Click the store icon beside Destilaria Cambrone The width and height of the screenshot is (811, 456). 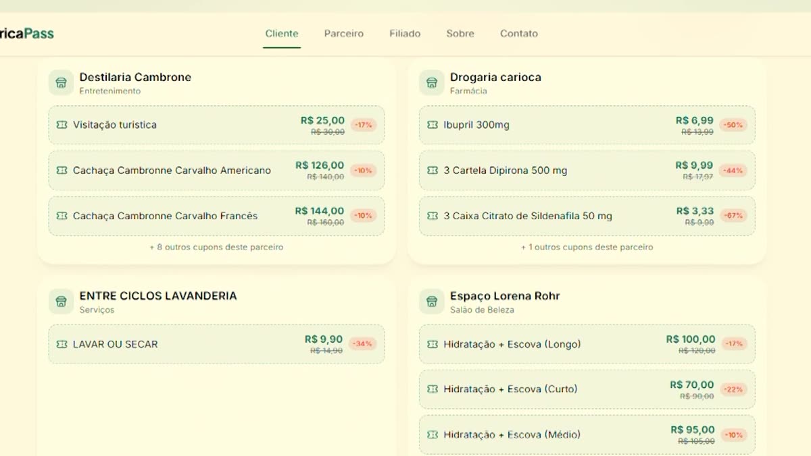[x=61, y=83]
